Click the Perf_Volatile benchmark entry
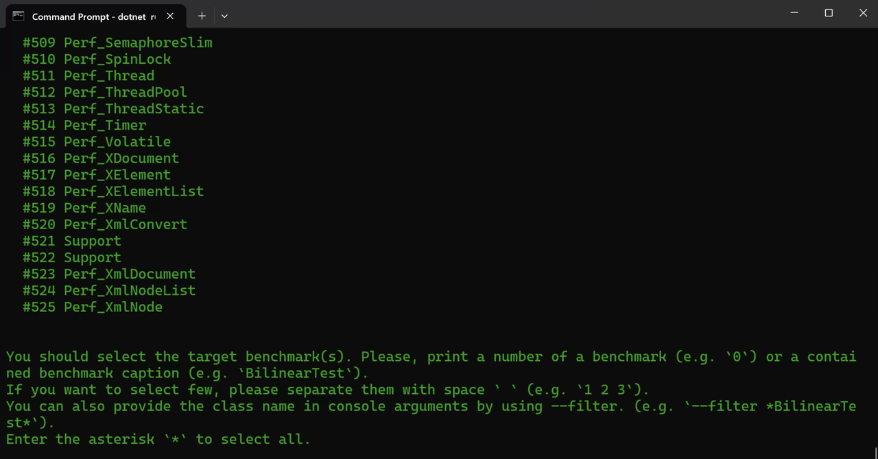The width and height of the screenshot is (878, 459). [117, 141]
